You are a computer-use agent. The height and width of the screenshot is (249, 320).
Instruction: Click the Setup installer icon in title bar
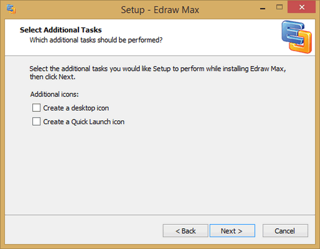point(9,8)
